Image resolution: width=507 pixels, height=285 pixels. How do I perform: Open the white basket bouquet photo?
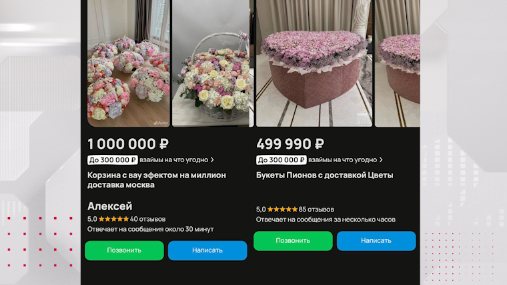(210, 63)
